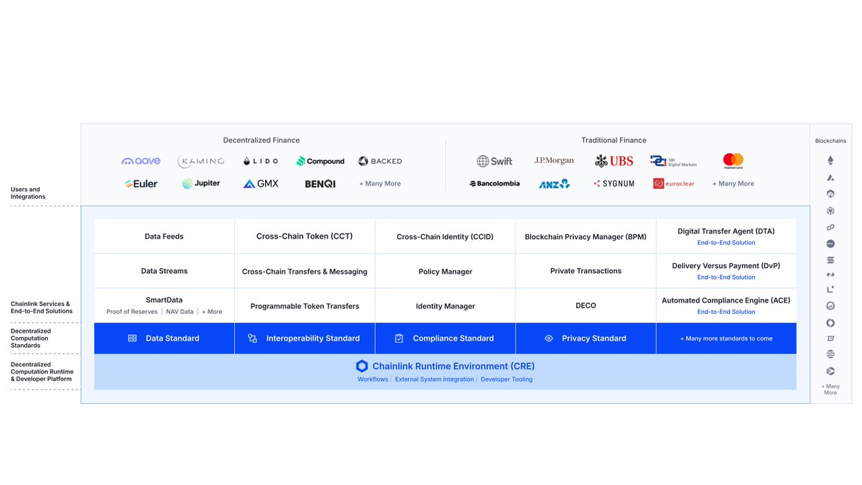Click the Jupiter logo
The image size is (862, 485).
201,183
